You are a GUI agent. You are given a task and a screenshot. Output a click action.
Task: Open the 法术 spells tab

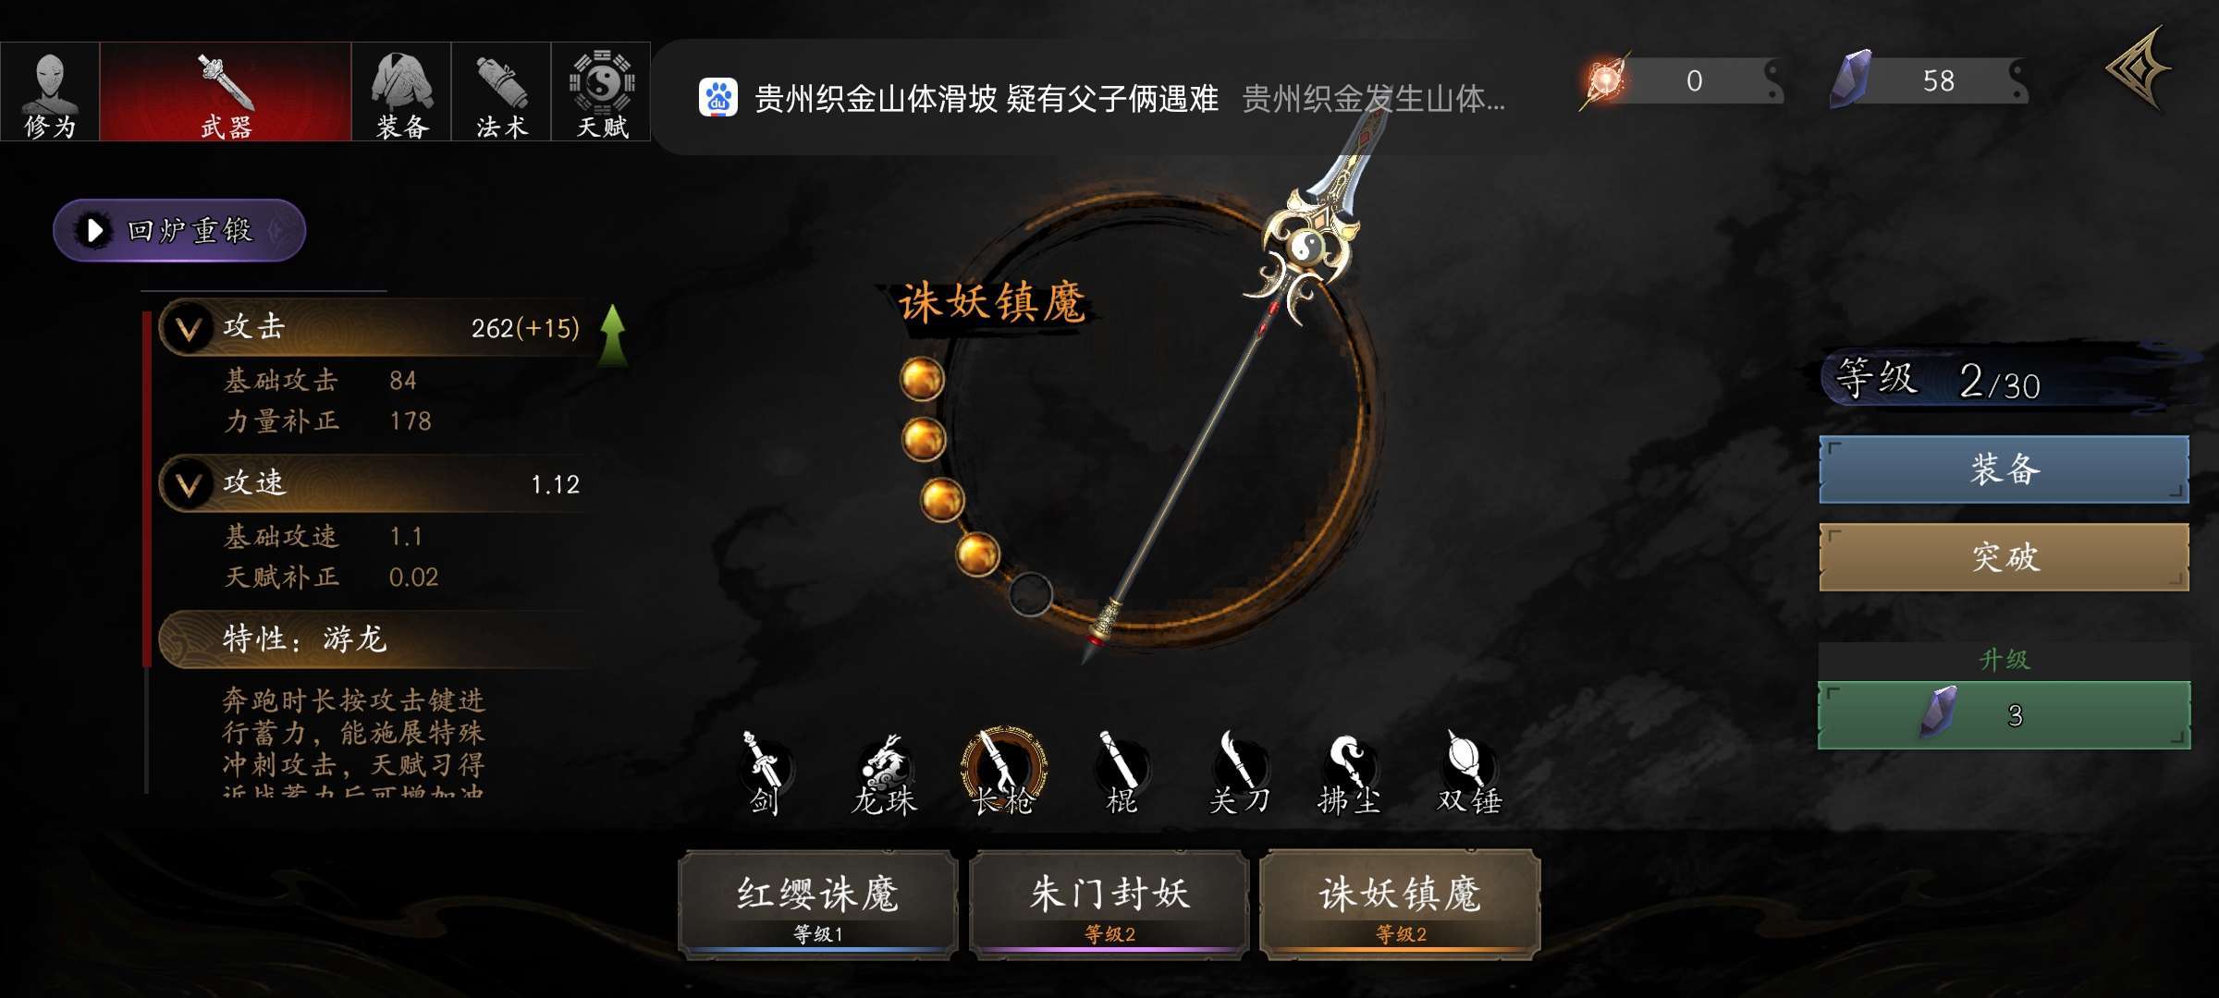[501, 91]
